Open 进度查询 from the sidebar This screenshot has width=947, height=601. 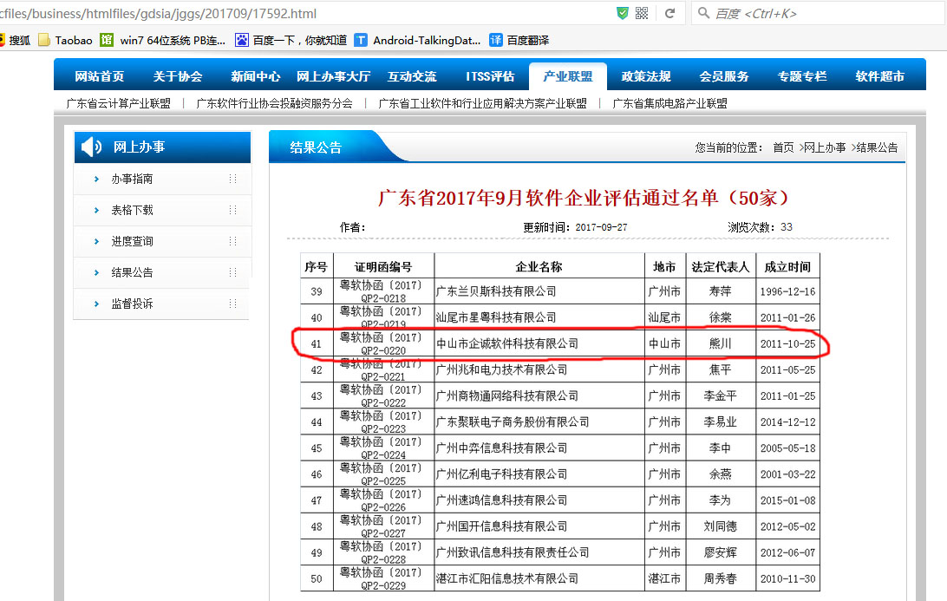(x=132, y=242)
